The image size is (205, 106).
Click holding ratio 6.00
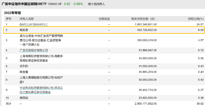tap(201, 30)
